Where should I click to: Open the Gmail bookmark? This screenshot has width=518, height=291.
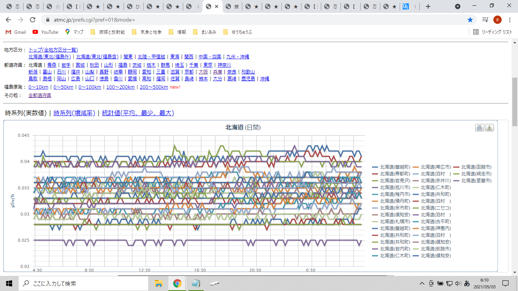pos(16,32)
